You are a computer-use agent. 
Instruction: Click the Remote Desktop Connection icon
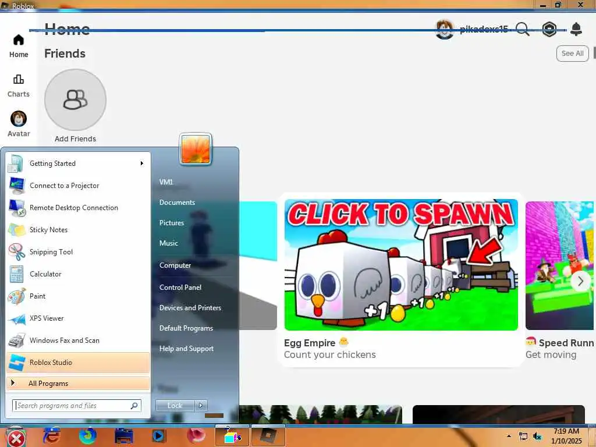(x=17, y=208)
